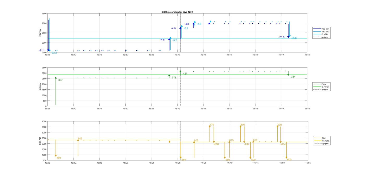This screenshot has height=180, width=365.
Task: Click the '608' roll data label
Action: coord(80,138)
